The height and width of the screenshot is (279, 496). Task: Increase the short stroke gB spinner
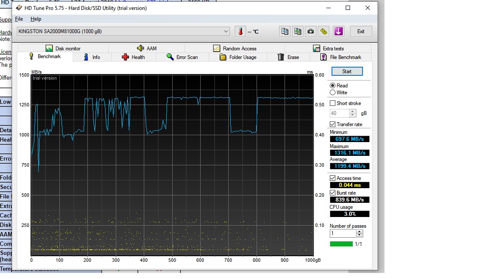tap(352, 112)
